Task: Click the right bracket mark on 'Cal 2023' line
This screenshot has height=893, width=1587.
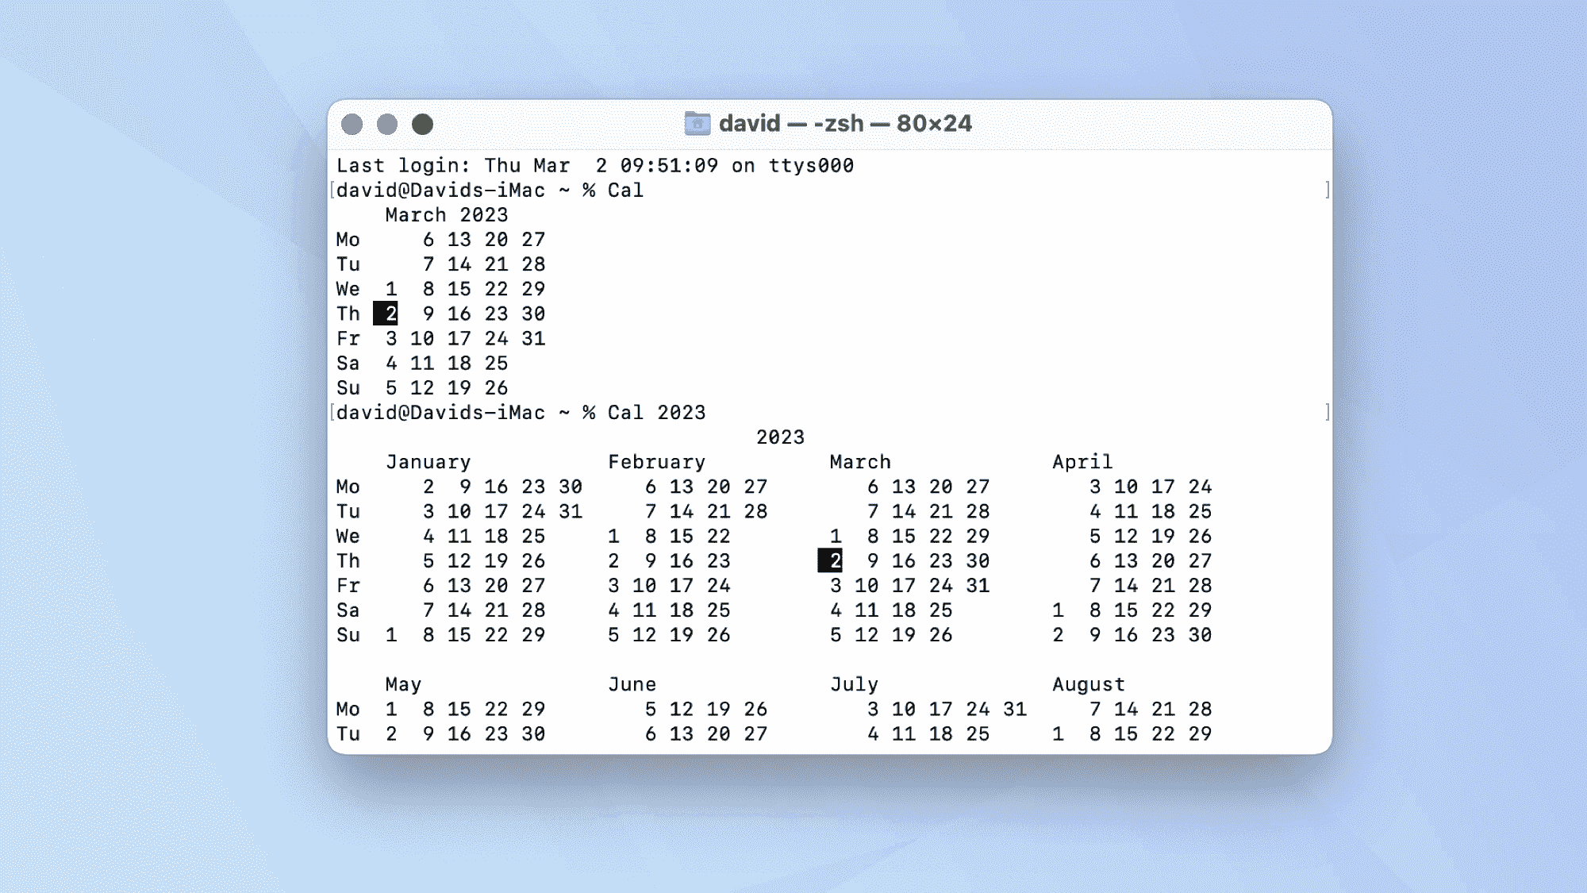Action: (x=1328, y=413)
